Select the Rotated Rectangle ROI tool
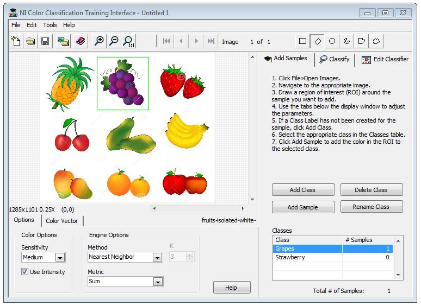421x306 pixels. (x=318, y=41)
